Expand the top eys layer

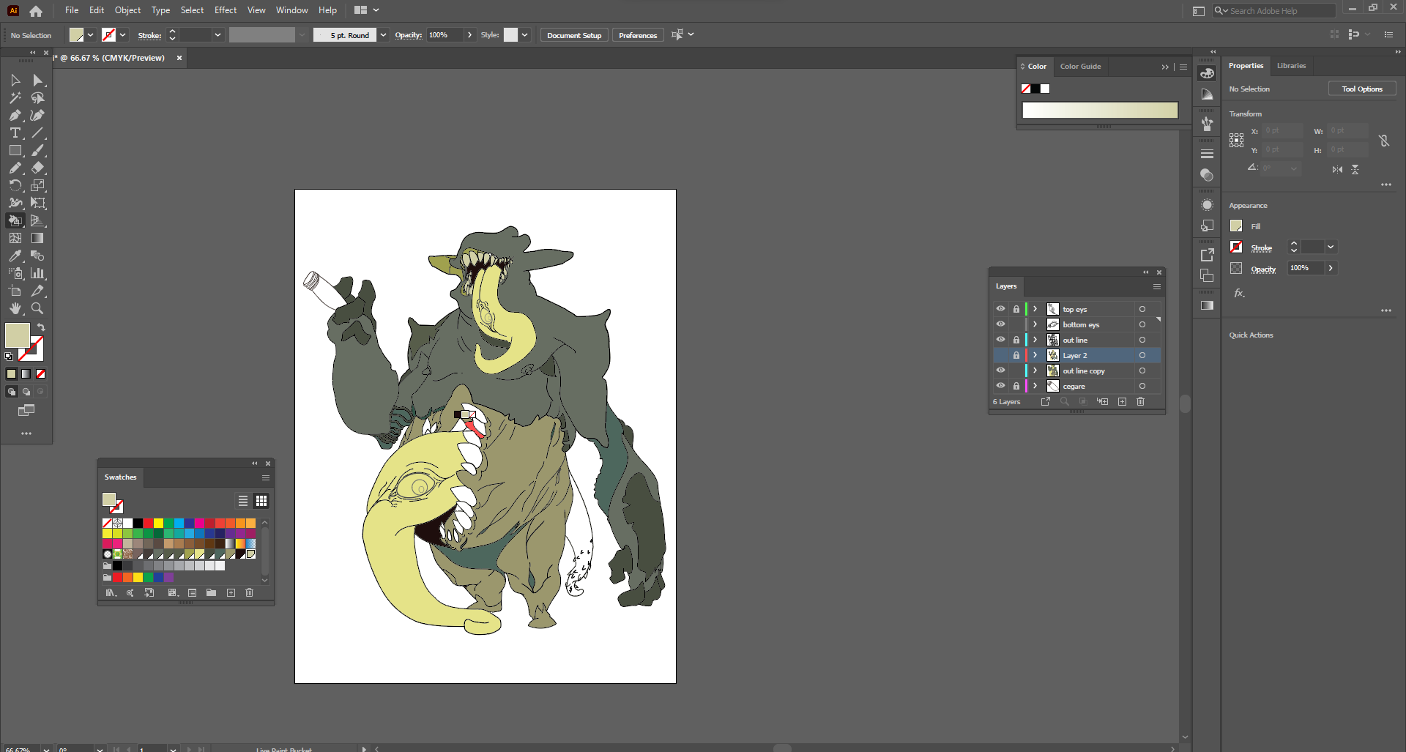pyautogui.click(x=1035, y=309)
